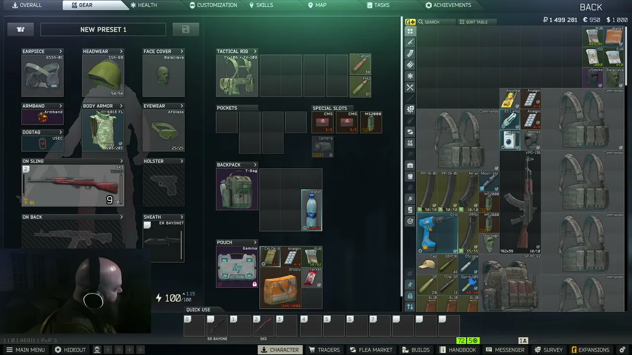632x355 pixels.
Task: Select the armor vest filter icon in stash sidebar
Action: click(410, 176)
